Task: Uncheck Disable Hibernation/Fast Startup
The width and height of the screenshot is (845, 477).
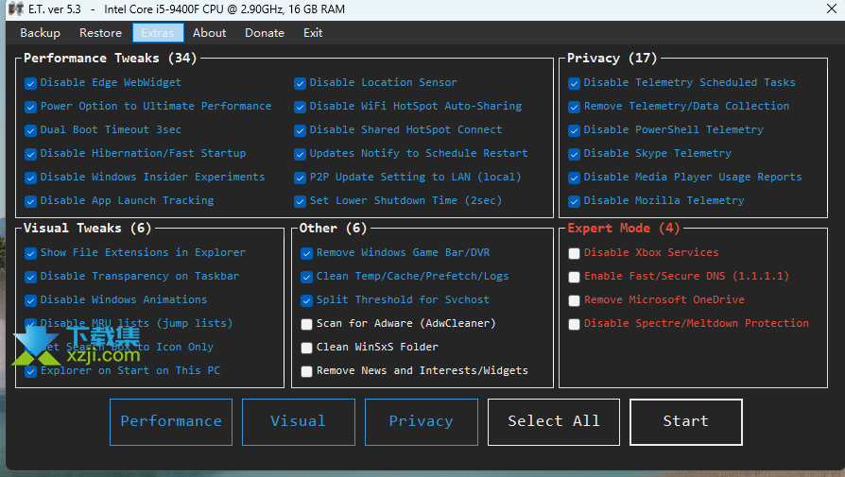Action: click(30, 155)
